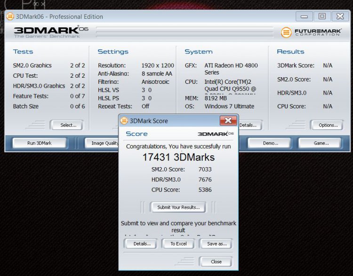Click 'Congratulations, You have succesfully run' text
Screen dimensions: 353x276
click(x=178, y=146)
